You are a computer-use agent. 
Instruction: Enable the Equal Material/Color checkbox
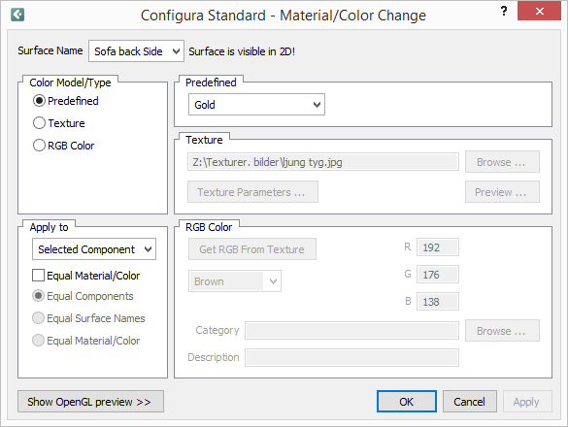coord(39,276)
